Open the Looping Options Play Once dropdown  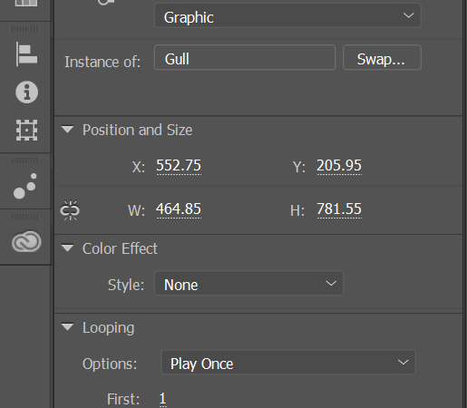coord(288,363)
